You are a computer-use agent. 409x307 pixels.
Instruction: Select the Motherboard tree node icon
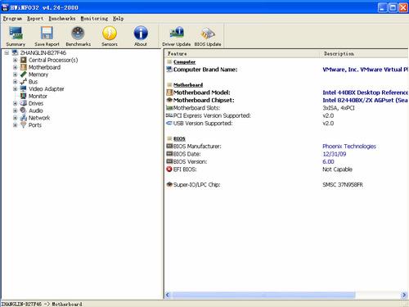click(x=24, y=67)
